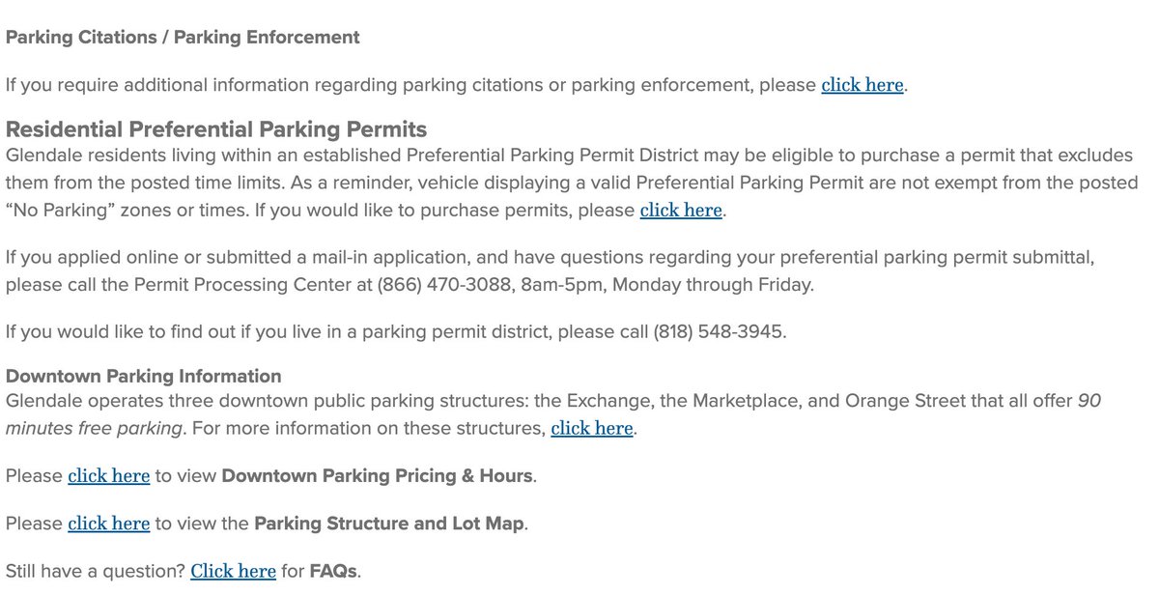Click the italic '90 minutes free parking' text
Image resolution: width=1159 pixels, height=595 pixels.
coord(94,428)
